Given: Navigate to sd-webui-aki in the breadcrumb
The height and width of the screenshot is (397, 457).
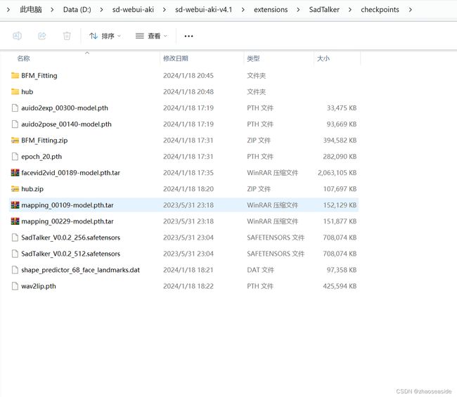Looking at the screenshot, I should pos(133,10).
